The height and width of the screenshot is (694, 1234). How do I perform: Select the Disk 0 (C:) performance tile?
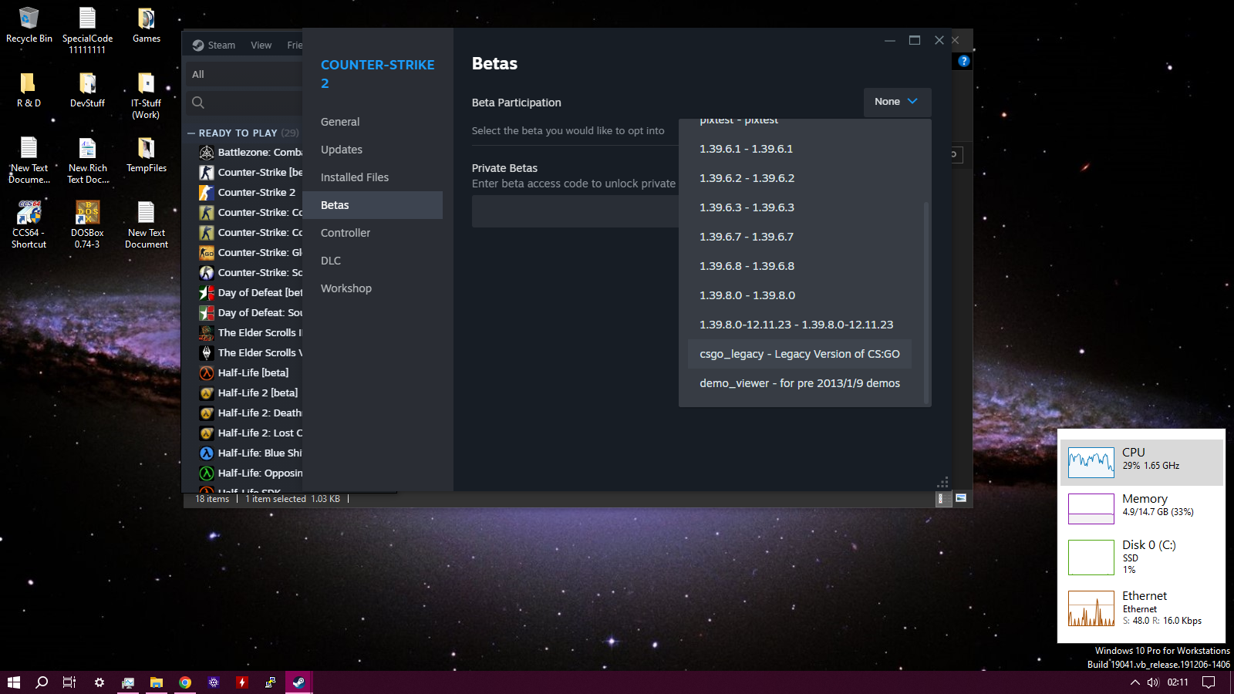coord(1141,557)
